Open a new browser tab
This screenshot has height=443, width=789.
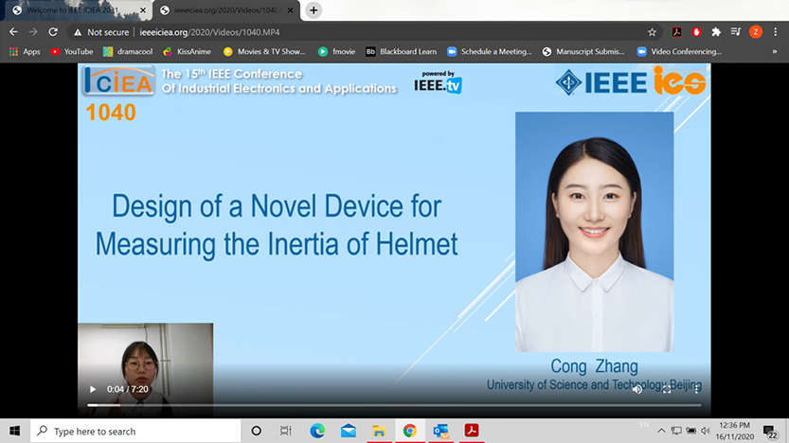coord(314,10)
